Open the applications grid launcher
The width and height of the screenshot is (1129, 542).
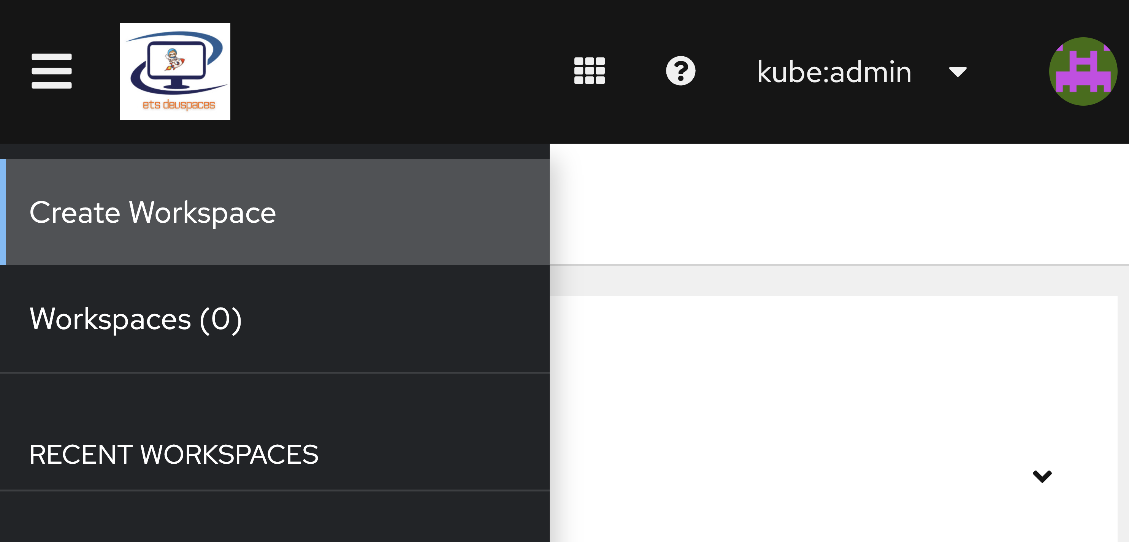pos(589,71)
